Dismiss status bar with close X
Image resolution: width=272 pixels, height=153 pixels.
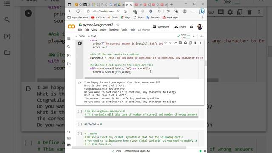click(205, 151)
